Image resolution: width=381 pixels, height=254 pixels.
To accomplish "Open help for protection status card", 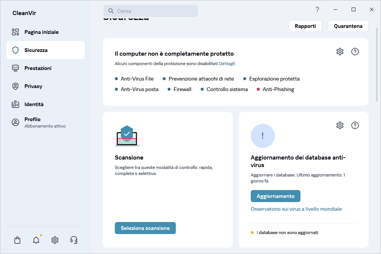I will [355, 52].
